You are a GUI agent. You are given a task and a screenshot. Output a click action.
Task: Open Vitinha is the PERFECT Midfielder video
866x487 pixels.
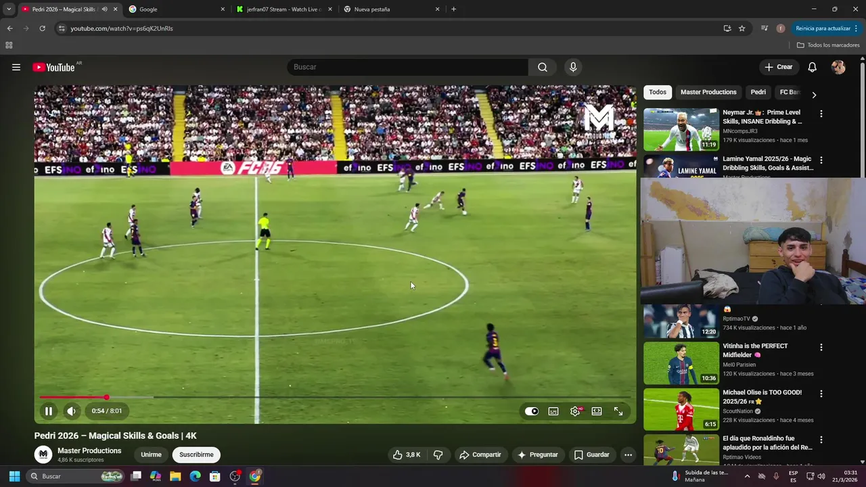pos(755,350)
